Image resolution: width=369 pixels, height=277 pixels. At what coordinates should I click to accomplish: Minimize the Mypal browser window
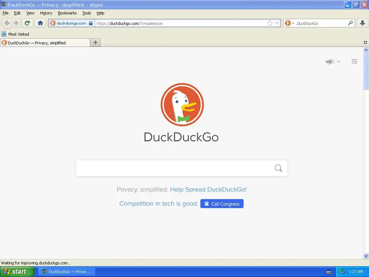click(348, 4)
